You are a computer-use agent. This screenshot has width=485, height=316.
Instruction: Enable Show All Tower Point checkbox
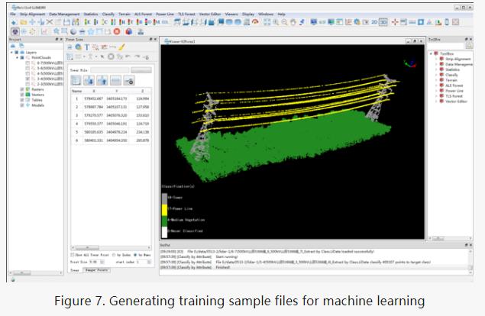73,255
